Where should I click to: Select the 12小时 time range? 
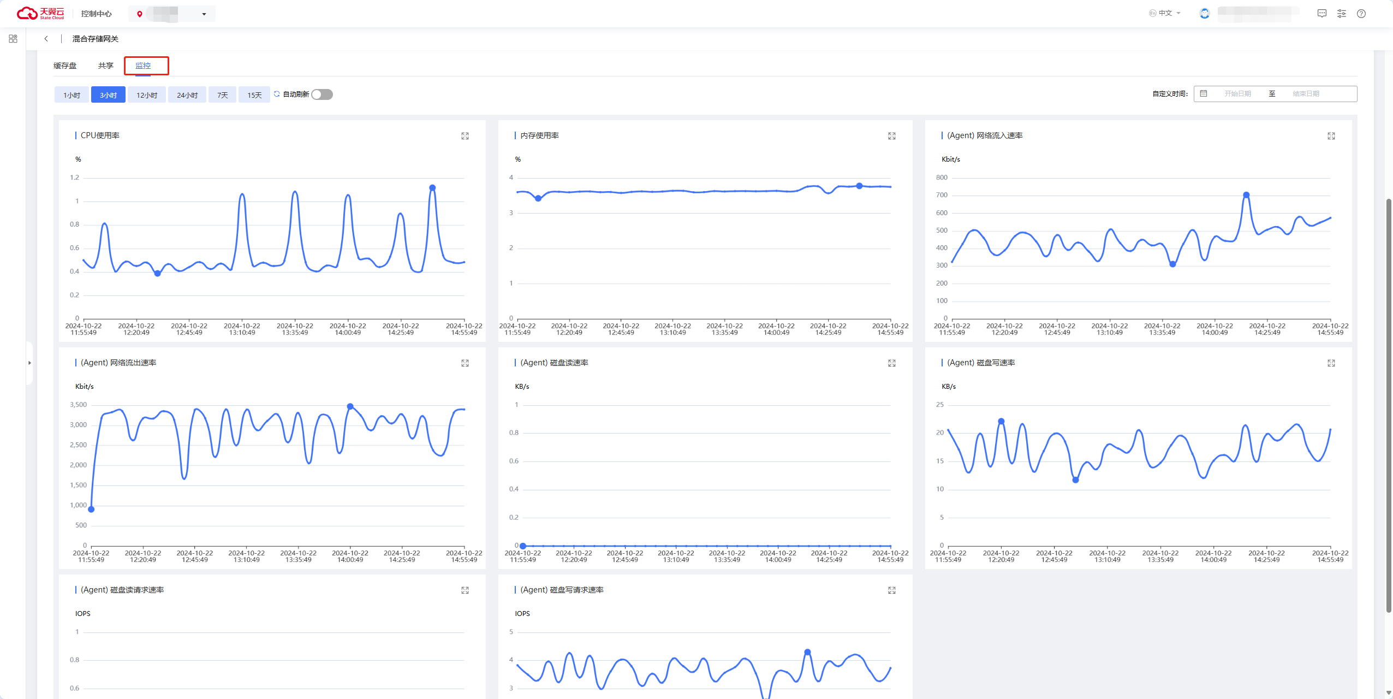pyautogui.click(x=147, y=95)
